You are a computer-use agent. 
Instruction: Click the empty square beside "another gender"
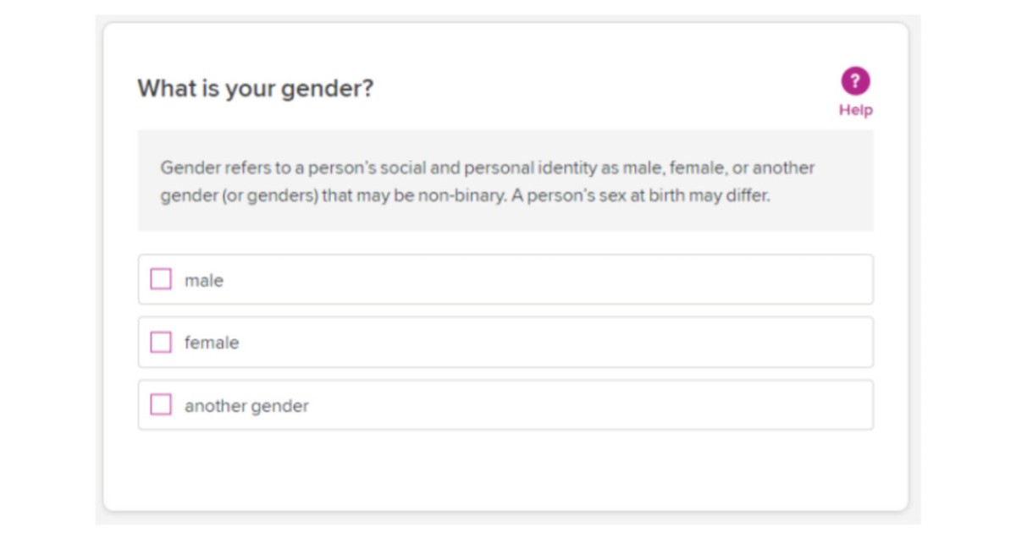pos(162,404)
